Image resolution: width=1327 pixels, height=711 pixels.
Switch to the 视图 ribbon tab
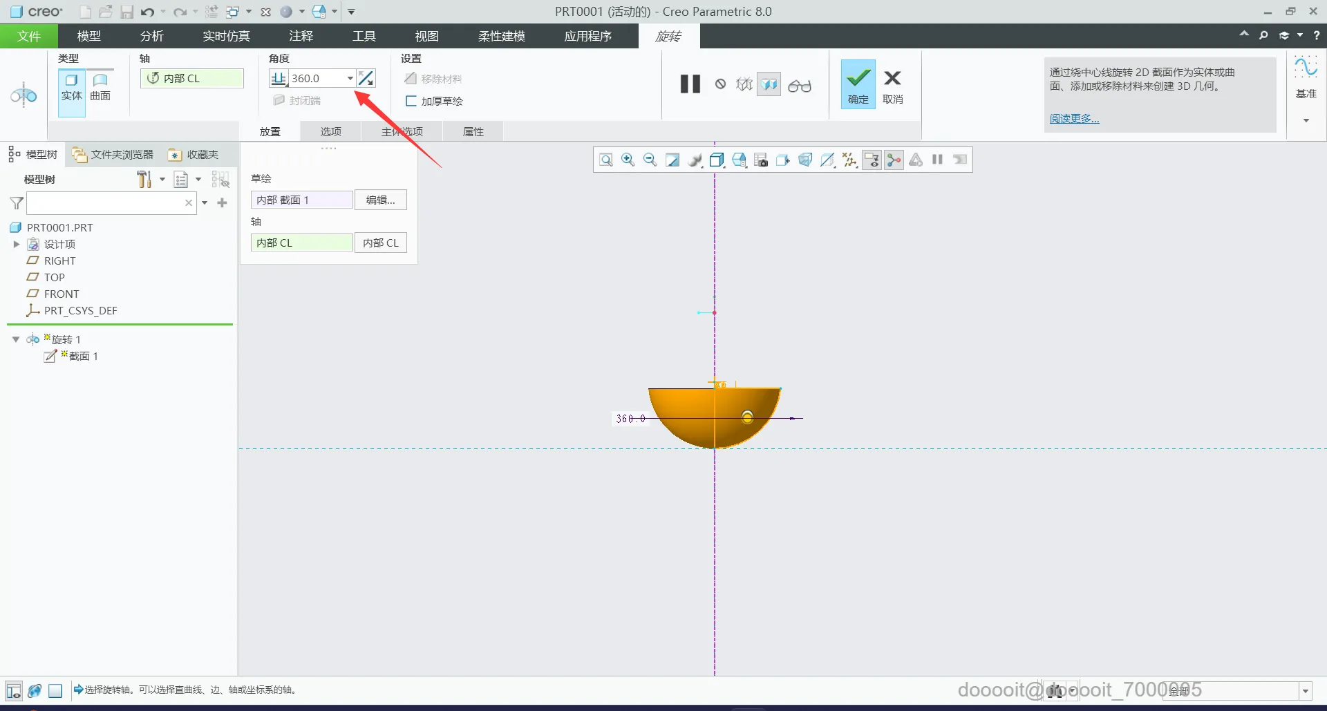427,36
